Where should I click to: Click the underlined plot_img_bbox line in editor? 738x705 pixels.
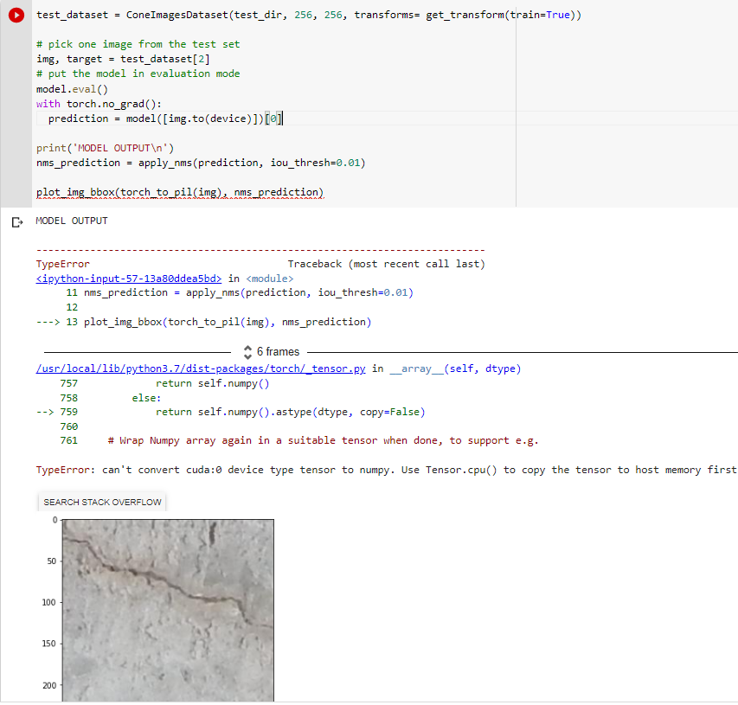coord(179,192)
